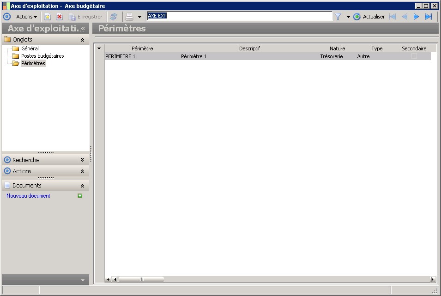The image size is (441, 296).
Task: Sort by Secondaire column header
Action: point(414,48)
